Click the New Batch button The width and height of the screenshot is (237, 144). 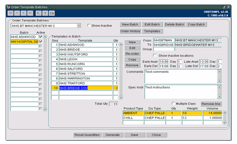[x=130, y=24]
